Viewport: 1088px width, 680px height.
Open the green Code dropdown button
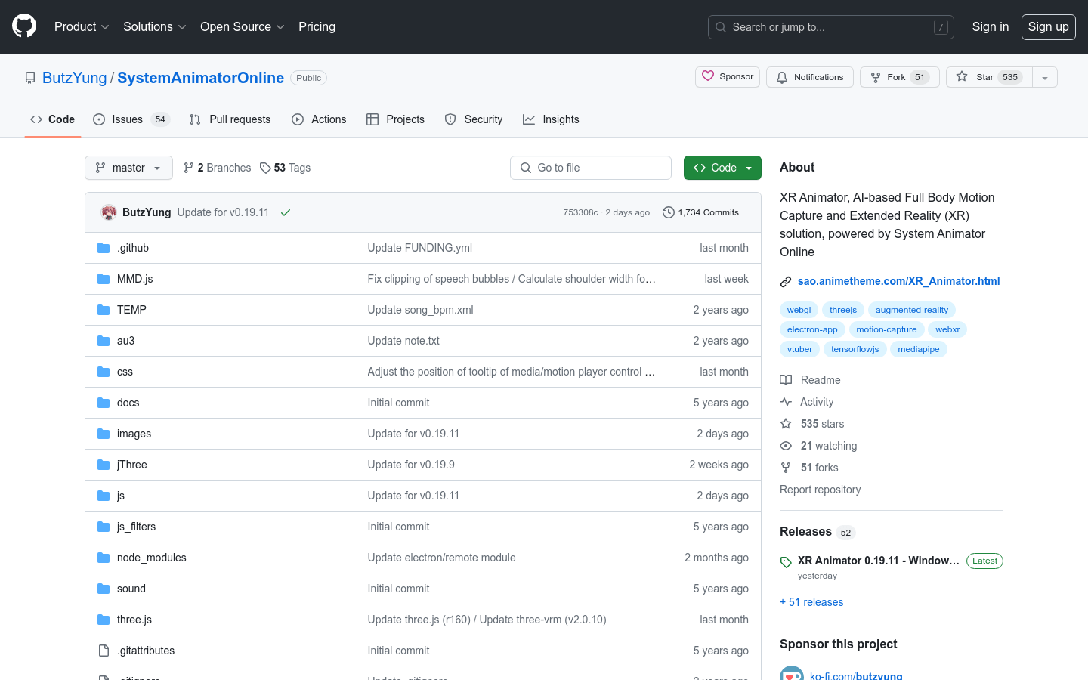click(x=722, y=168)
